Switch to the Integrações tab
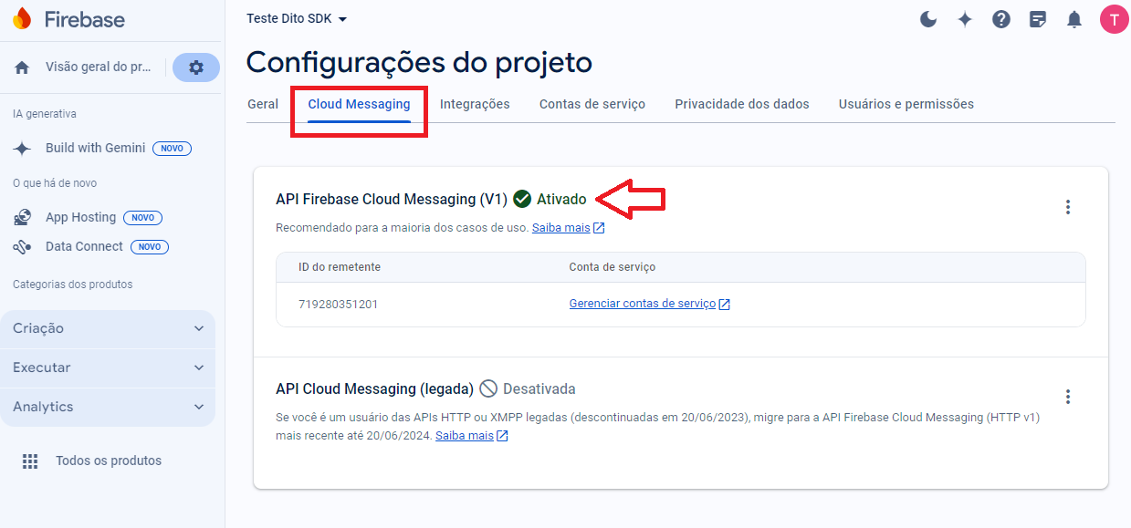1131x528 pixels. click(475, 104)
